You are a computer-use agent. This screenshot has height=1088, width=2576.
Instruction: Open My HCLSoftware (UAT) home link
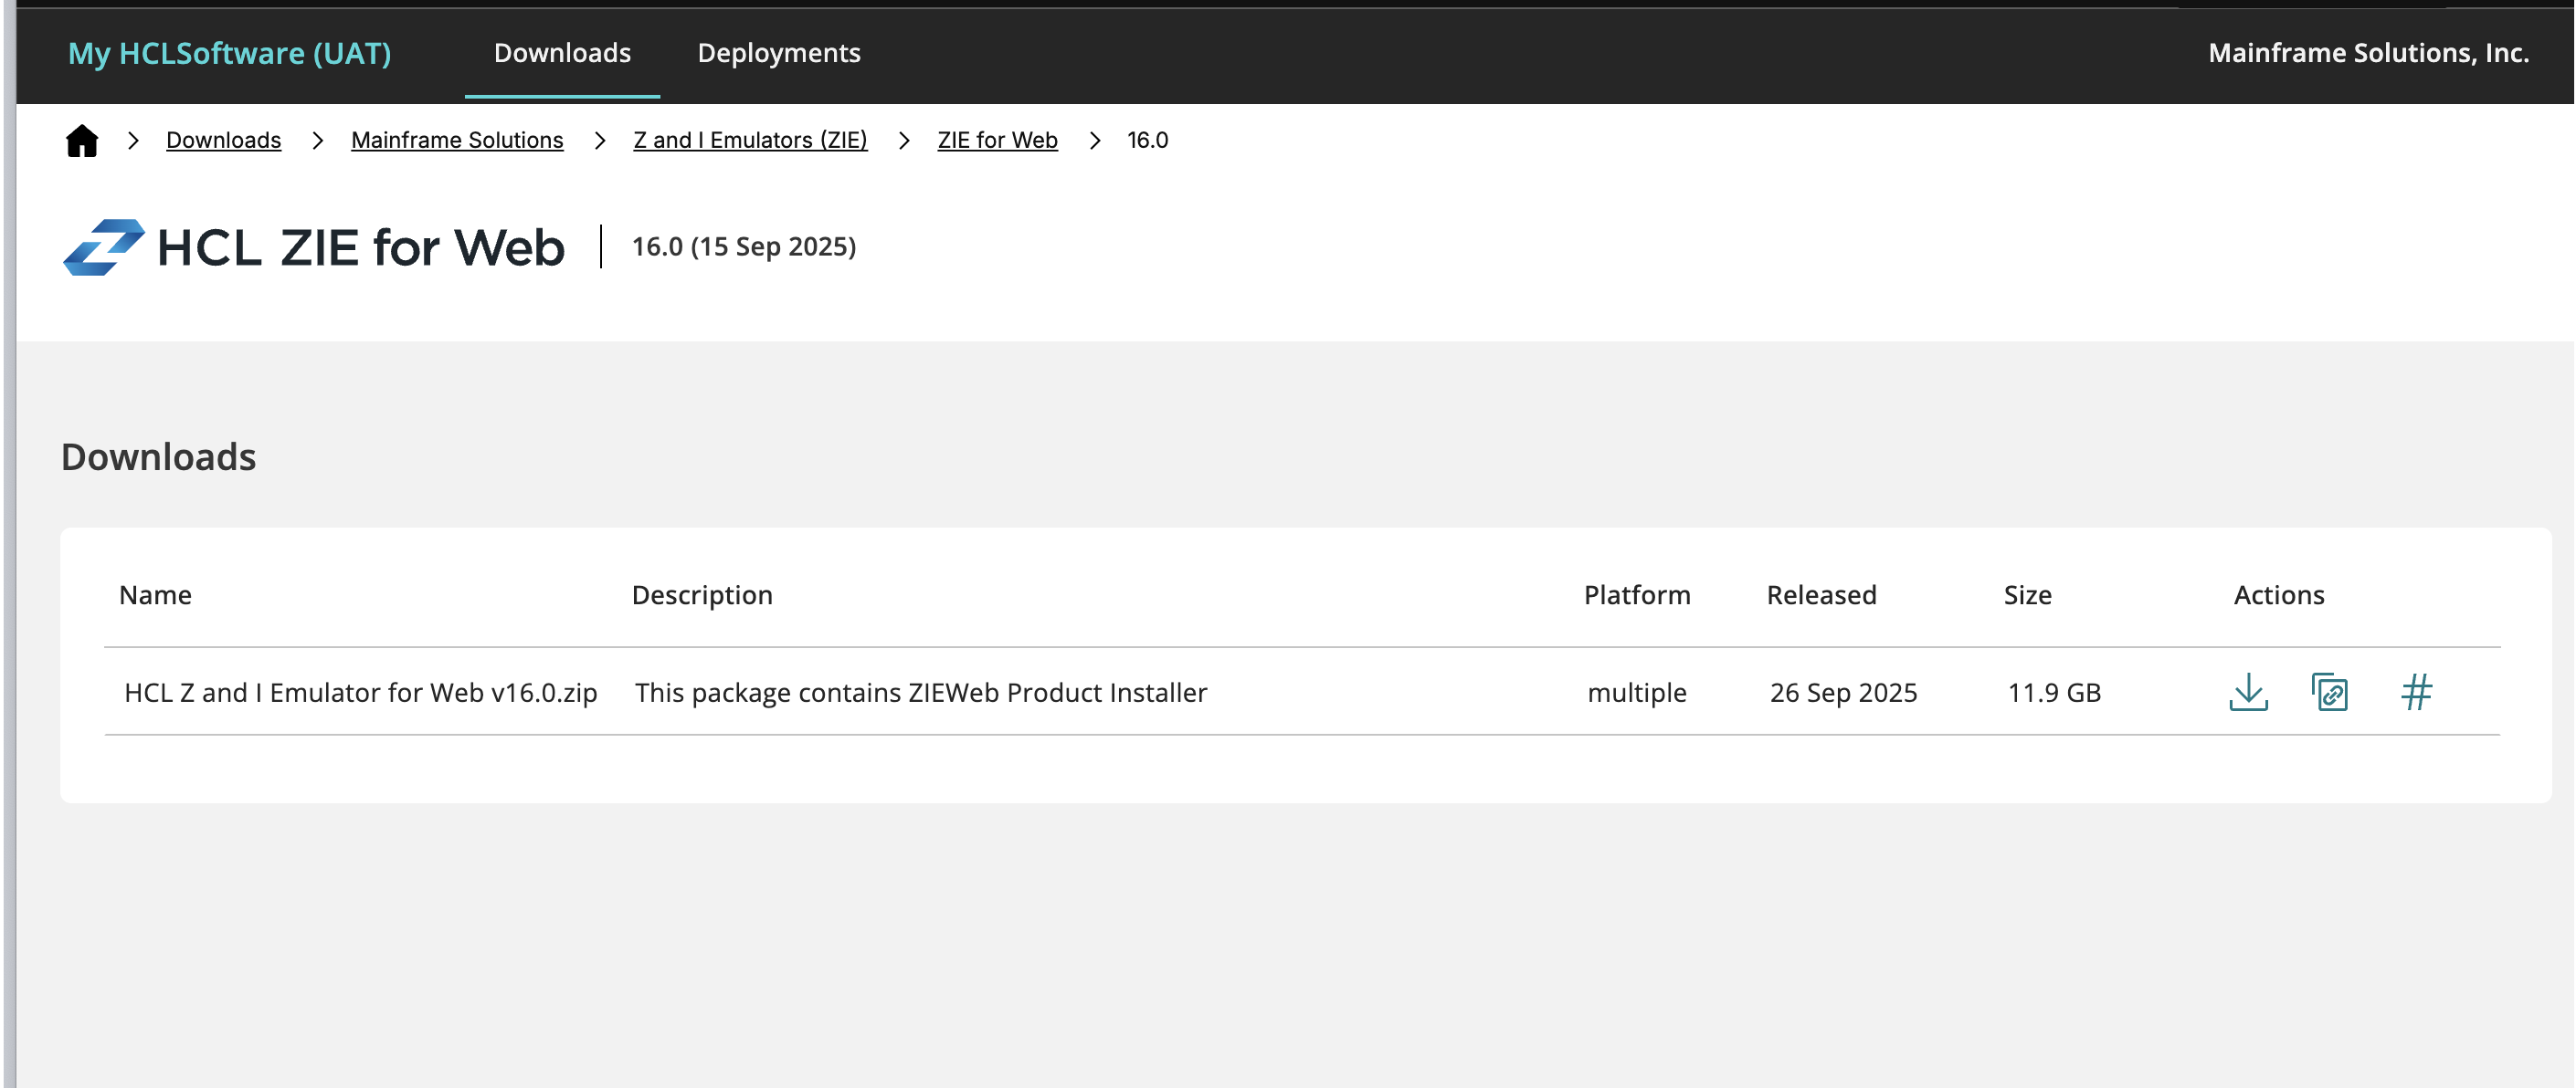[x=229, y=53]
